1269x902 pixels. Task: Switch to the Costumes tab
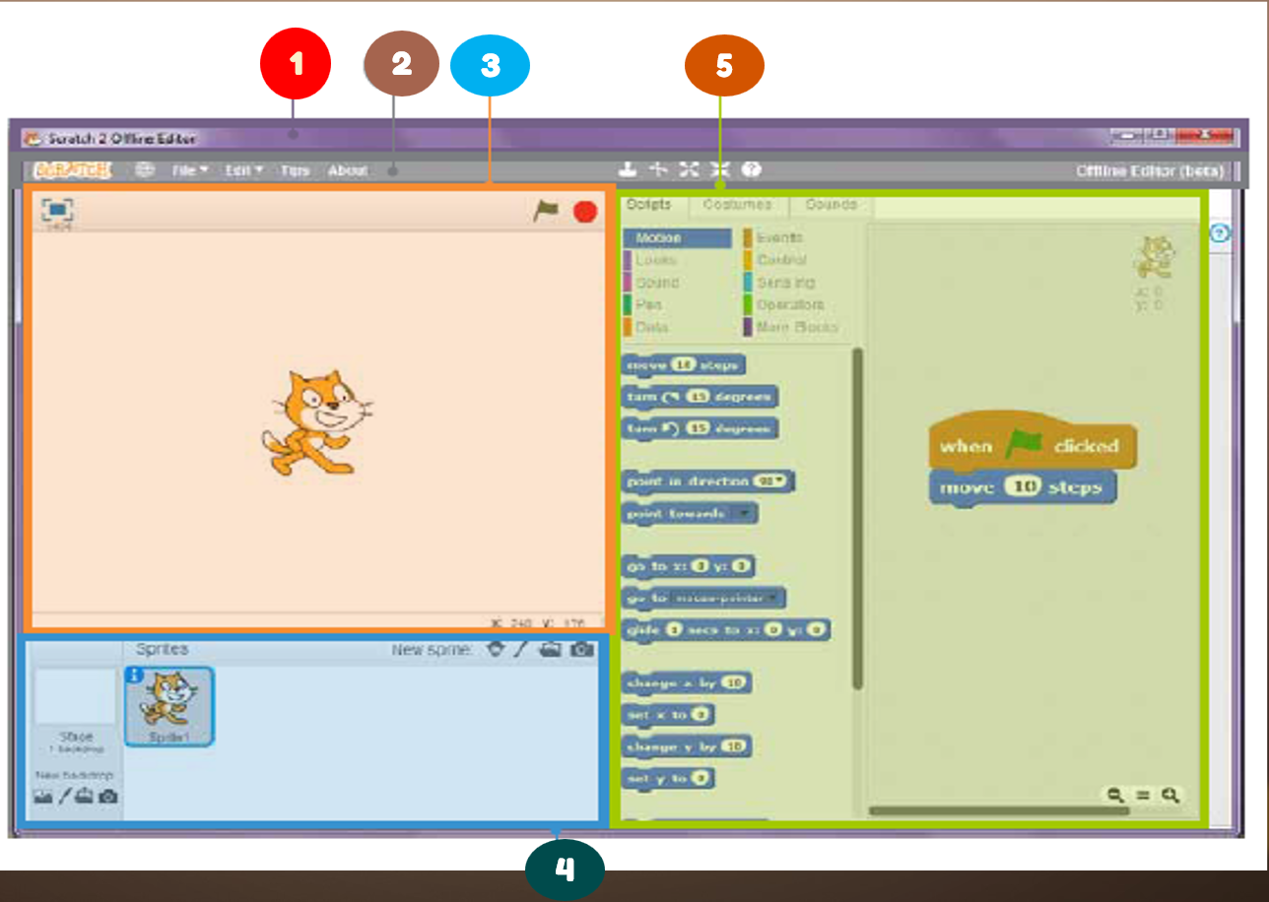click(738, 205)
